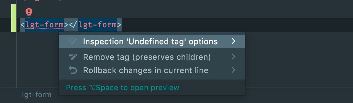353x103 pixels.
Task: Click the pencil icon beside Inspection options
Action: point(73,41)
